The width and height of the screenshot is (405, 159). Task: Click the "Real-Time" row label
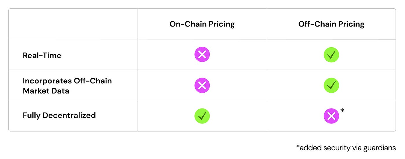pos(42,55)
